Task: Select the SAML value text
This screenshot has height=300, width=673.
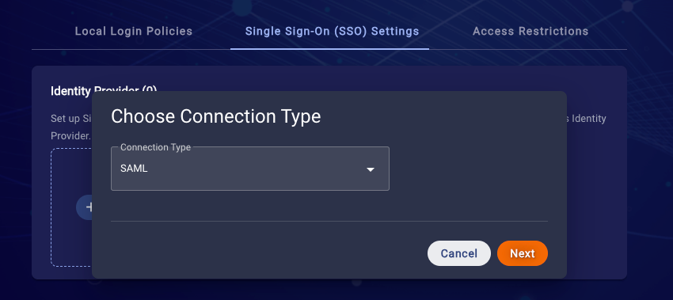Action: 134,169
